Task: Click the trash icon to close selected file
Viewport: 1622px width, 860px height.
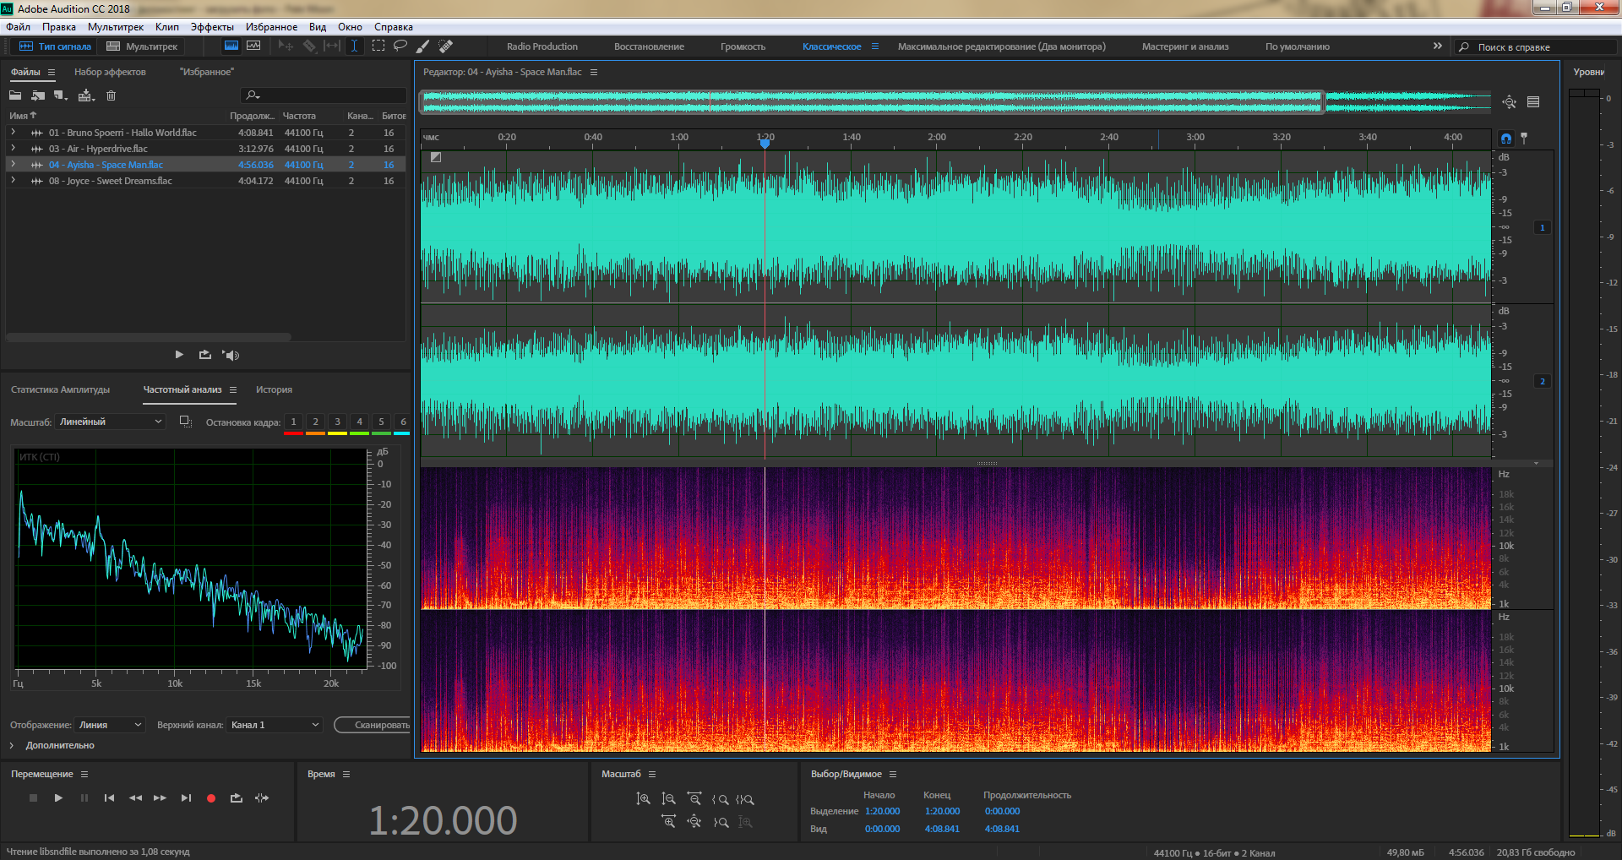Action: [111, 95]
